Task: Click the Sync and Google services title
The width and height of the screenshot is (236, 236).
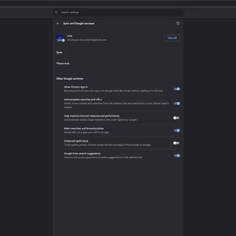Action: [79, 24]
